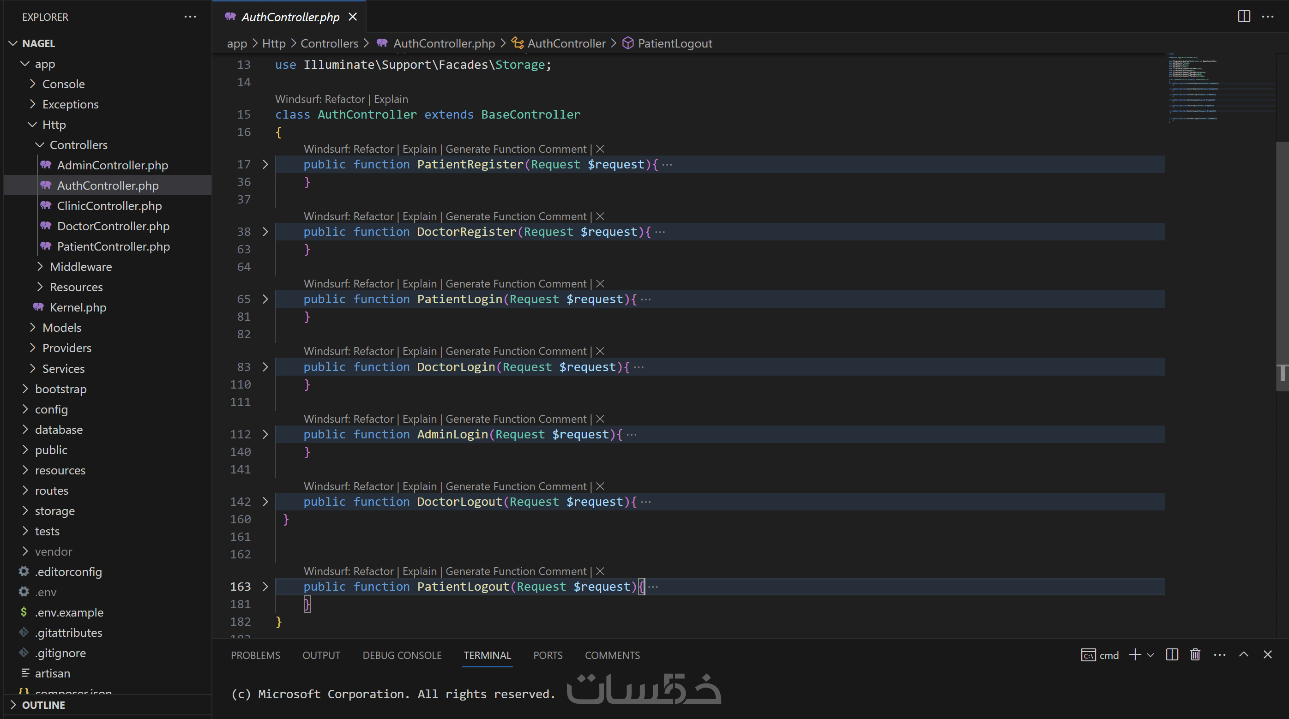The width and height of the screenshot is (1289, 719).
Task: Kill terminal with the trash icon
Action: tap(1195, 654)
